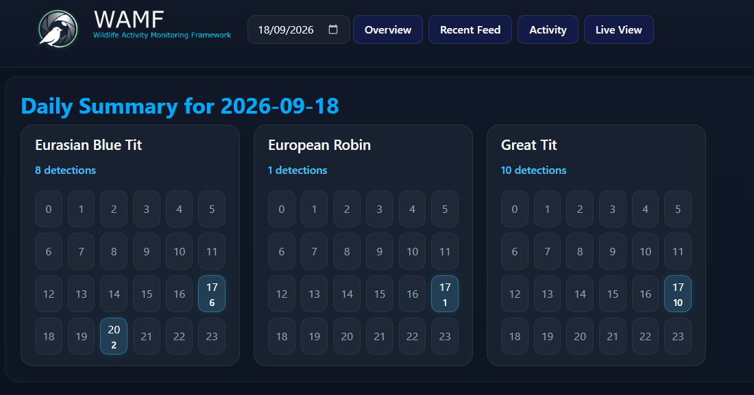This screenshot has width=754, height=395.
Task: Select hour 17 with 10 detections for Great Tit
Action: tap(678, 294)
